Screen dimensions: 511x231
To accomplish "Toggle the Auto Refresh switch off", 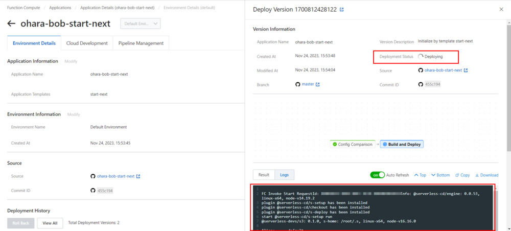I will tap(377, 175).
